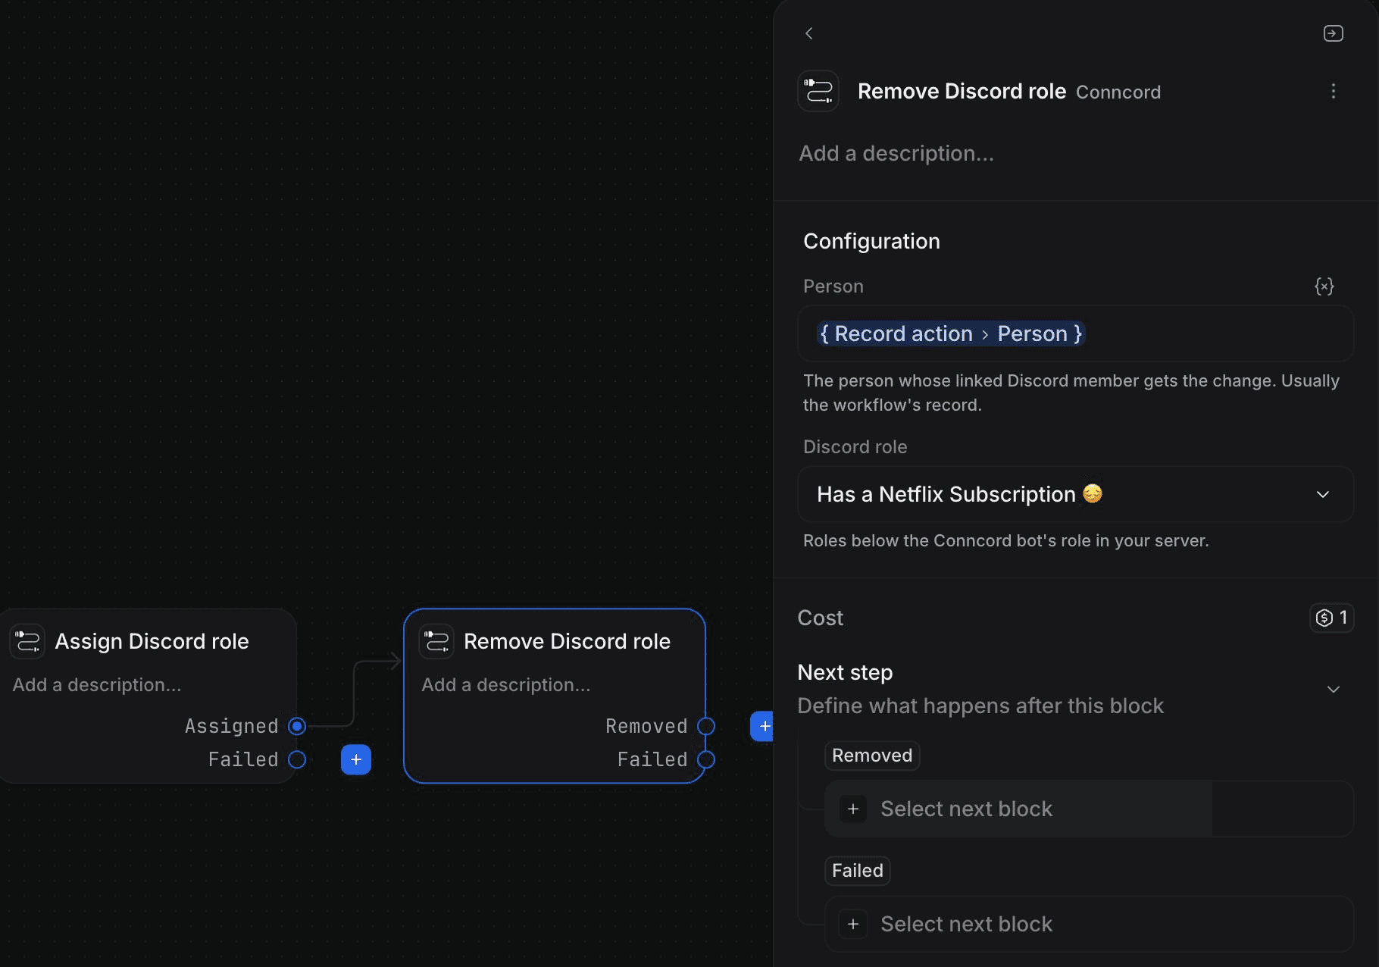Viewport: 1379px width, 967px height.
Task: Click the cost credit badge
Action: tap(1331, 618)
